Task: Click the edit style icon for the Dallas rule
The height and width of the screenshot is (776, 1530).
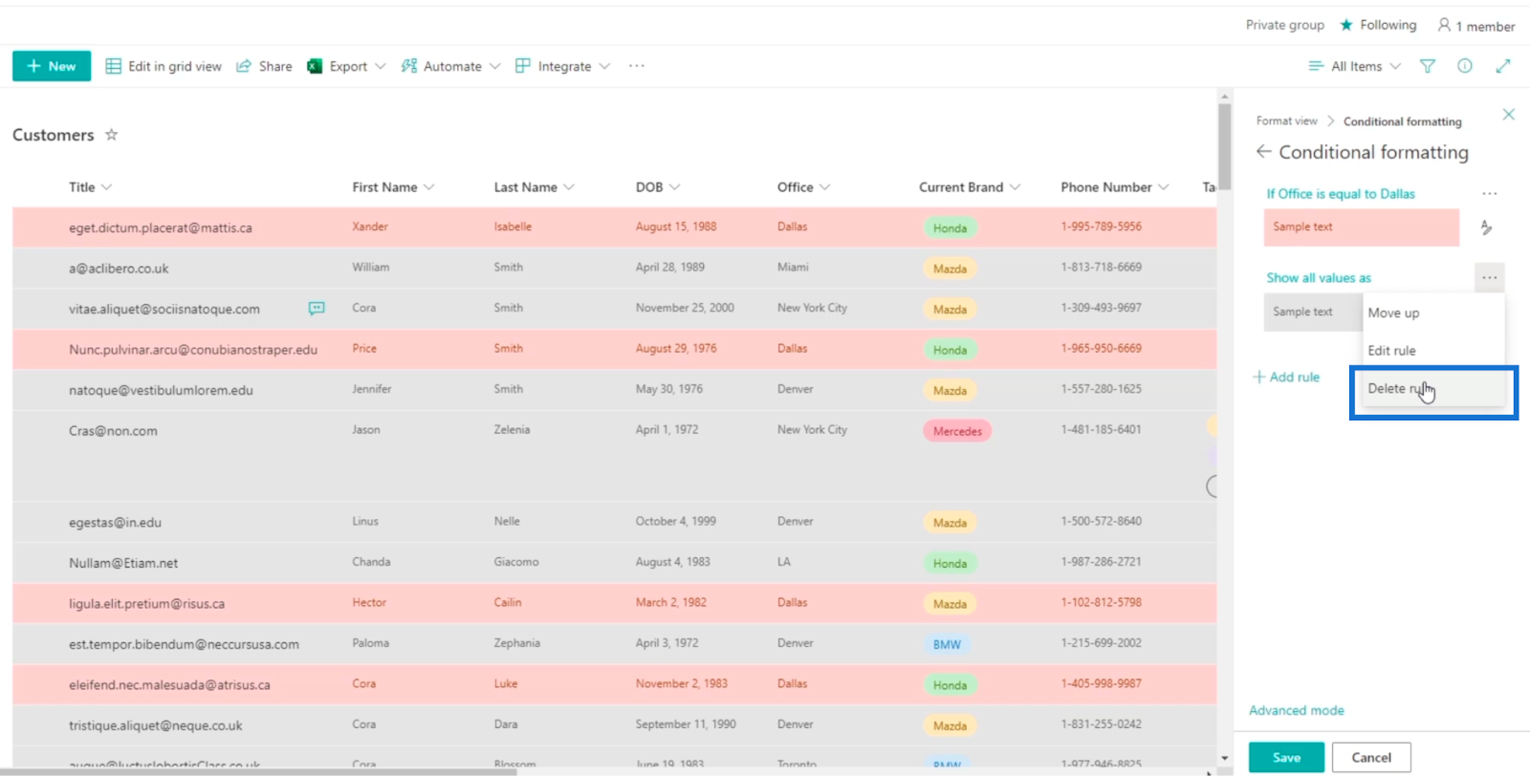Action: pyautogui.click(x=1486, y=227)
